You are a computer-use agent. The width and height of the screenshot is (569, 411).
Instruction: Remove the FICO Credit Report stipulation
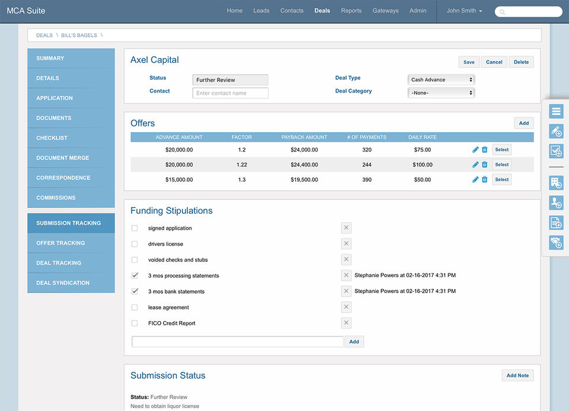(x=346, y=323)
